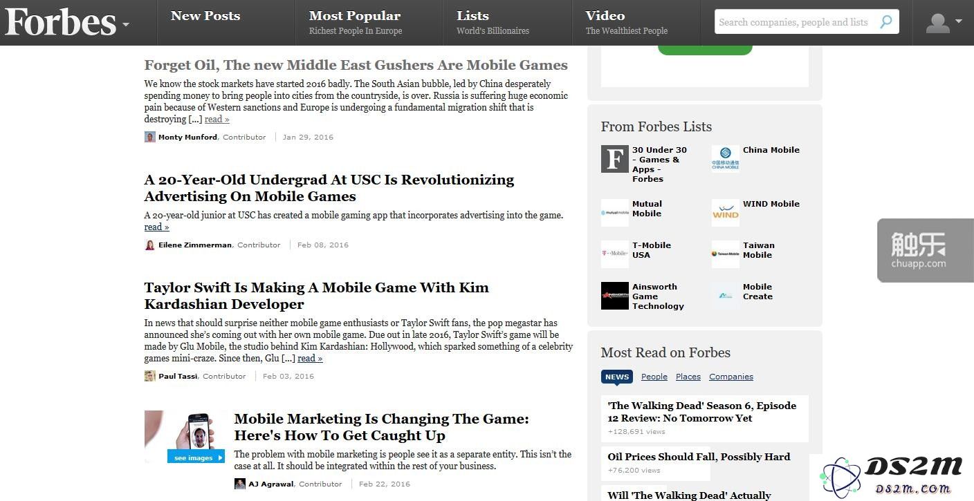Screen dimensions: 974x501
Task: Open the Taylor Swift mobile game headline
Action: (x=316, y=296)
